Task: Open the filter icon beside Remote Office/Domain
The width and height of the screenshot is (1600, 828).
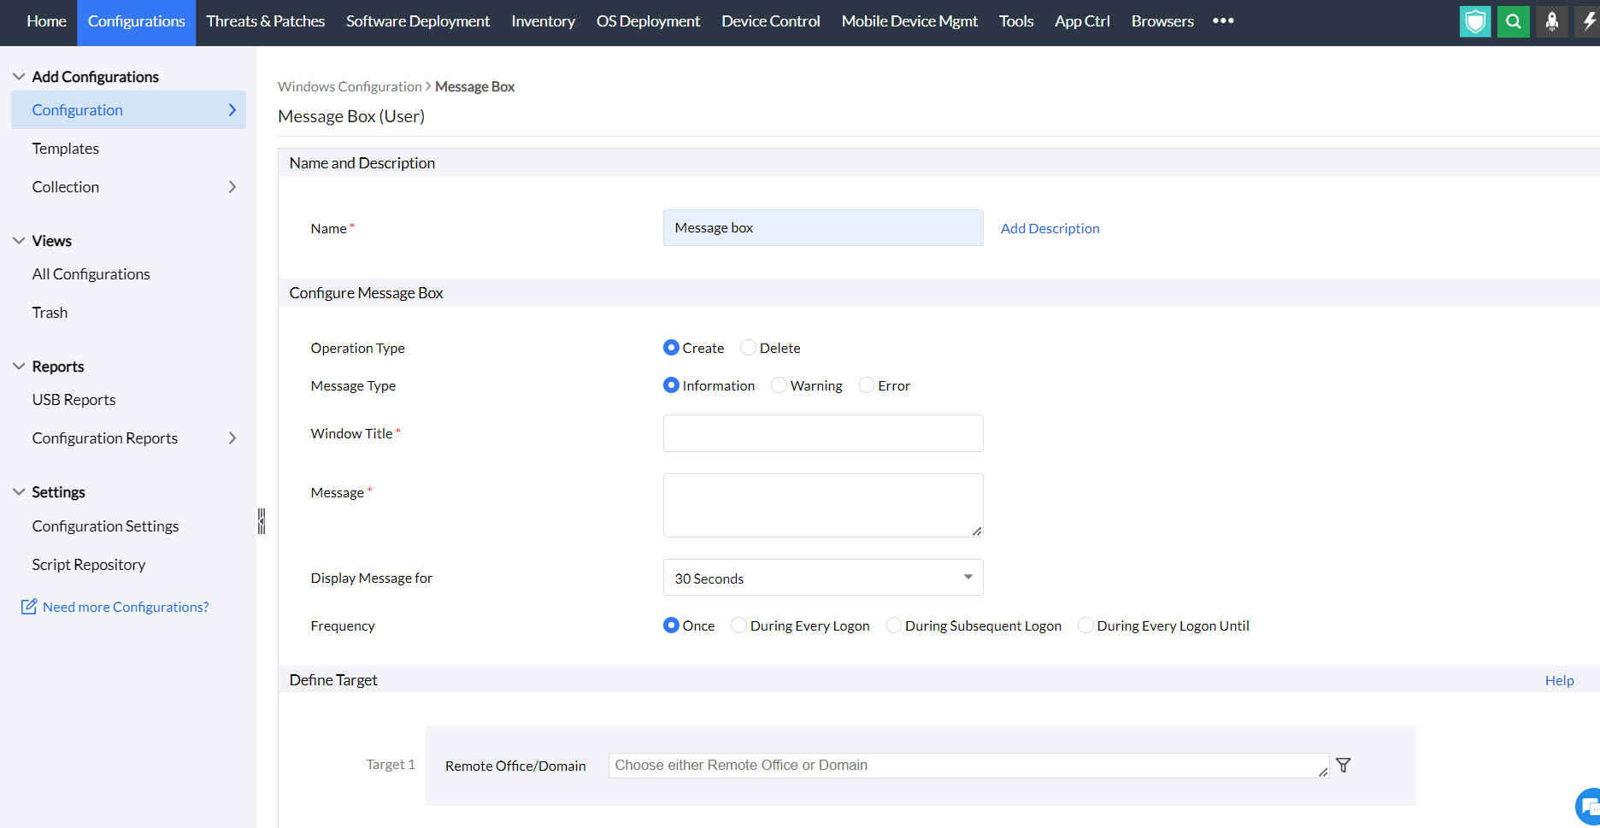Action: click(x=1344, y=765)
